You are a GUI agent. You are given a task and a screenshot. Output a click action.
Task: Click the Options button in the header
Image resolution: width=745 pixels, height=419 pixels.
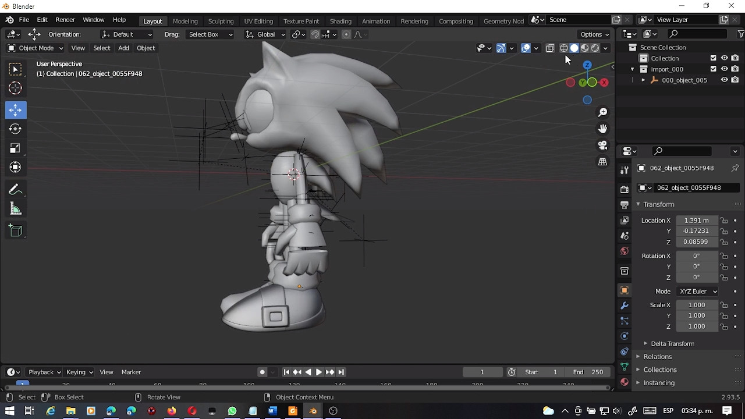click(593, 34)
